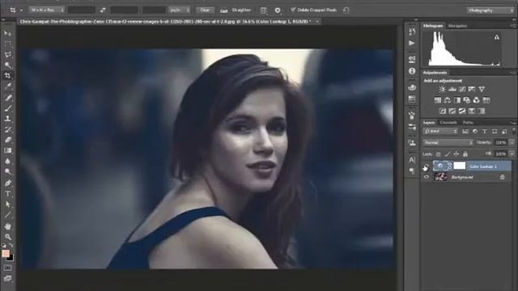
Task: Add Curves adjustment
Action: (462, 89)
